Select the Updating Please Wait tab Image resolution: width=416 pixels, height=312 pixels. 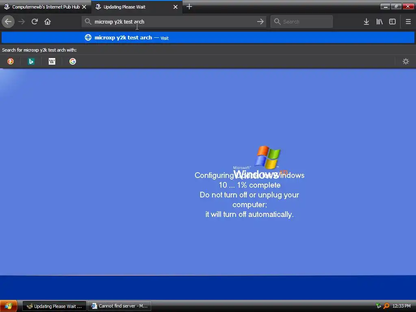pos(136,7)
